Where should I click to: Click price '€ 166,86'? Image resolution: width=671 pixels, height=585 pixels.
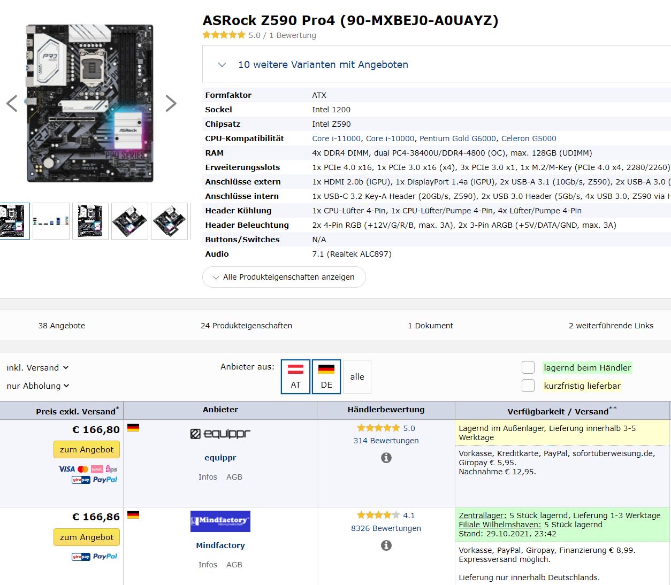coord(96,517)
